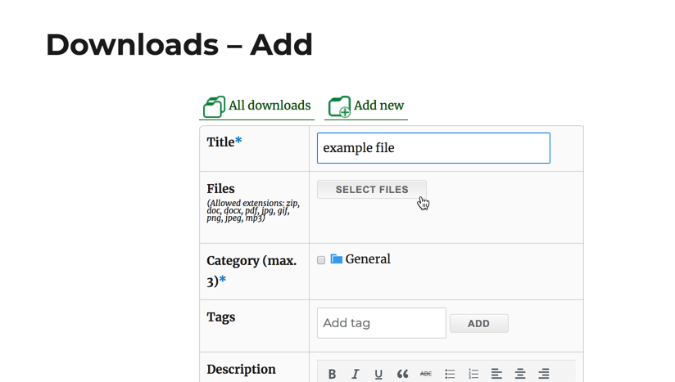Insert a numbered list
Image resolution: width=675 pixels, height=382 pixels.
[473, 374]
